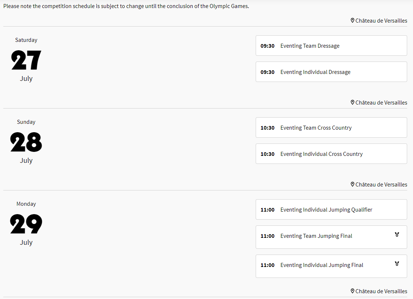Click the medal icon on Eventing Individual Jumping Final
The image size is (413, 299).
(x=397, y=264)
